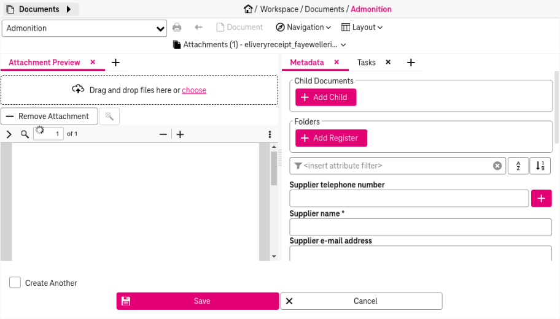
Task: Toggle the preview sidebar chevron
Action: point(9,134)
